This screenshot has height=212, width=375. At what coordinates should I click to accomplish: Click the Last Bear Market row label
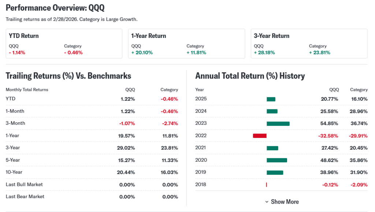pos(25,197)
